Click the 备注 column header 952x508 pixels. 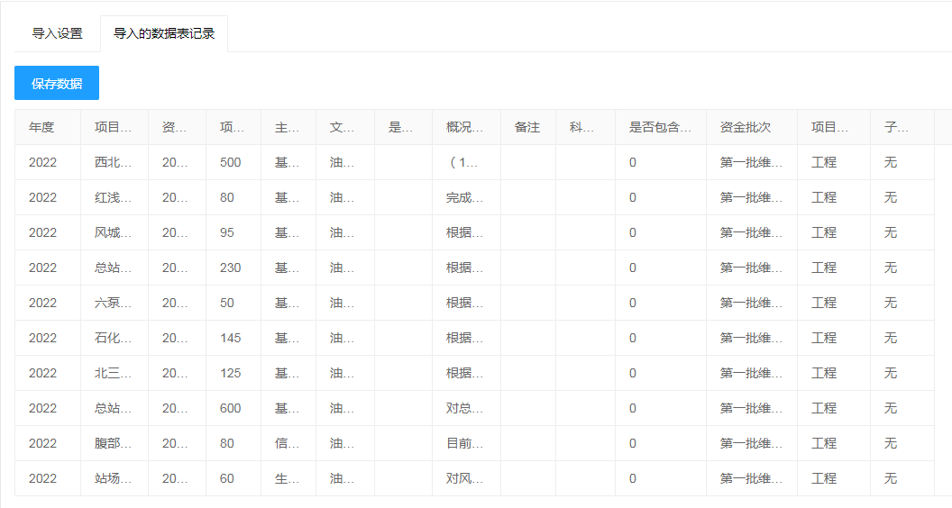[528, 128]
